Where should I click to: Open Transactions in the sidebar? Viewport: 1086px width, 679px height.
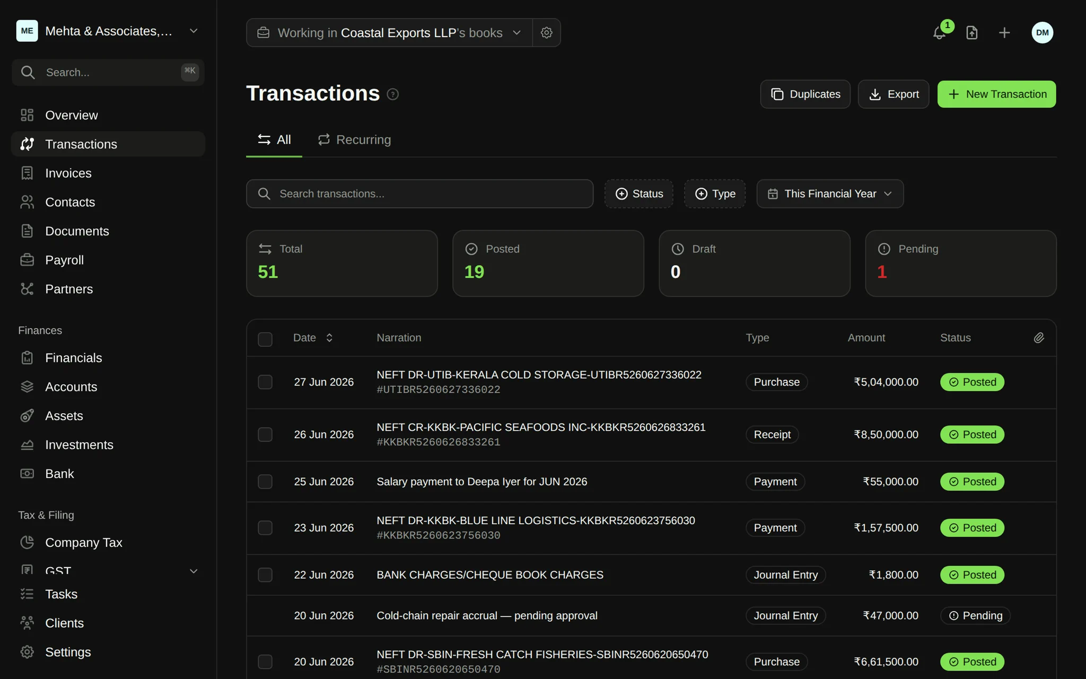tap(108, 144)
